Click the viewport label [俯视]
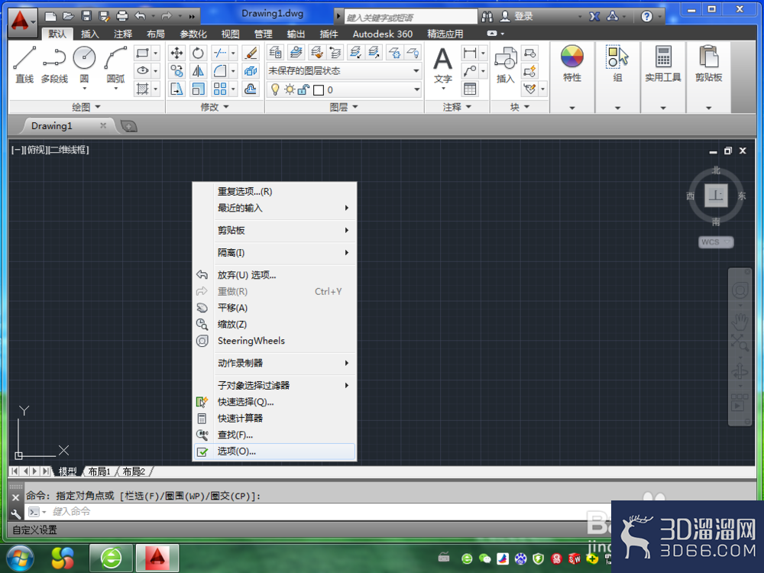 (37, 150)
